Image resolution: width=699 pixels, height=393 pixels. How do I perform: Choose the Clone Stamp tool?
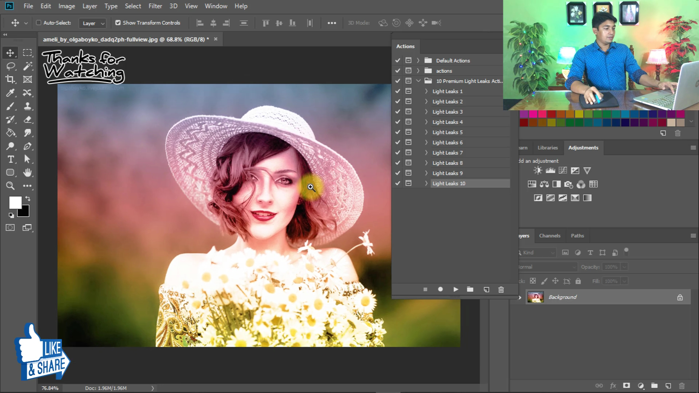click(x=27, y=106)
